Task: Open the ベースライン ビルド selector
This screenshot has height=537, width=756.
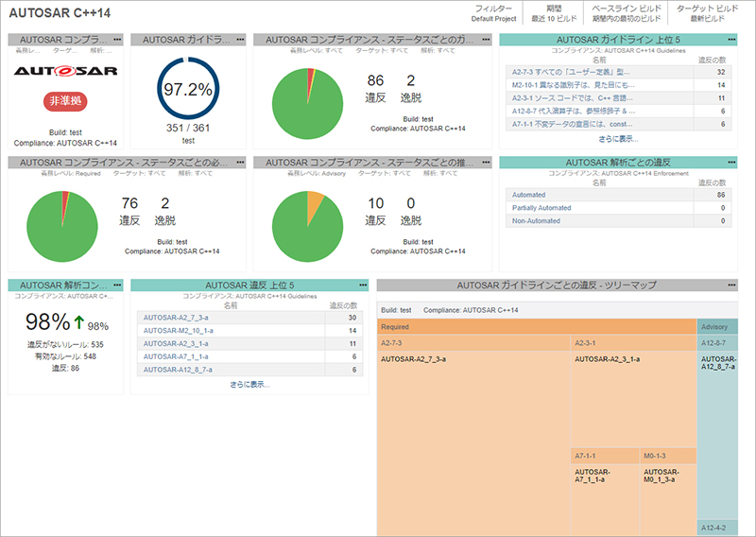Action: 627,13
